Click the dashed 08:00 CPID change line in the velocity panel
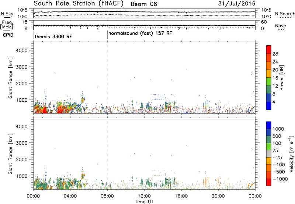 [x=107, y=153]
